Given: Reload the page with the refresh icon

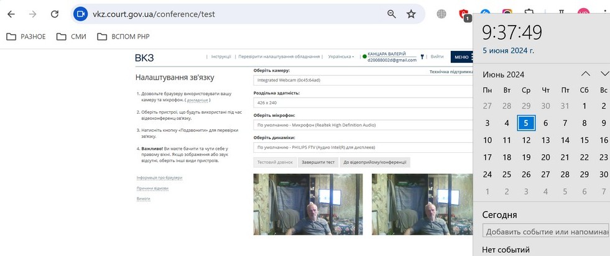Looking at the screenshot, I should tap(55, 14).
